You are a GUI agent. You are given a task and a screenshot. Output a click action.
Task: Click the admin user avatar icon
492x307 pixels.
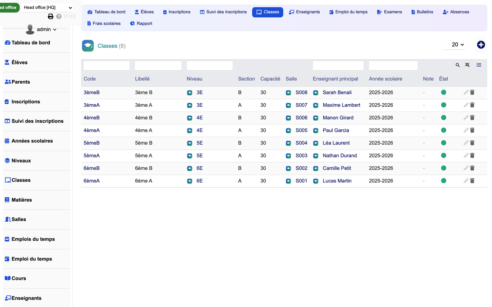click(x=30, y=30)
